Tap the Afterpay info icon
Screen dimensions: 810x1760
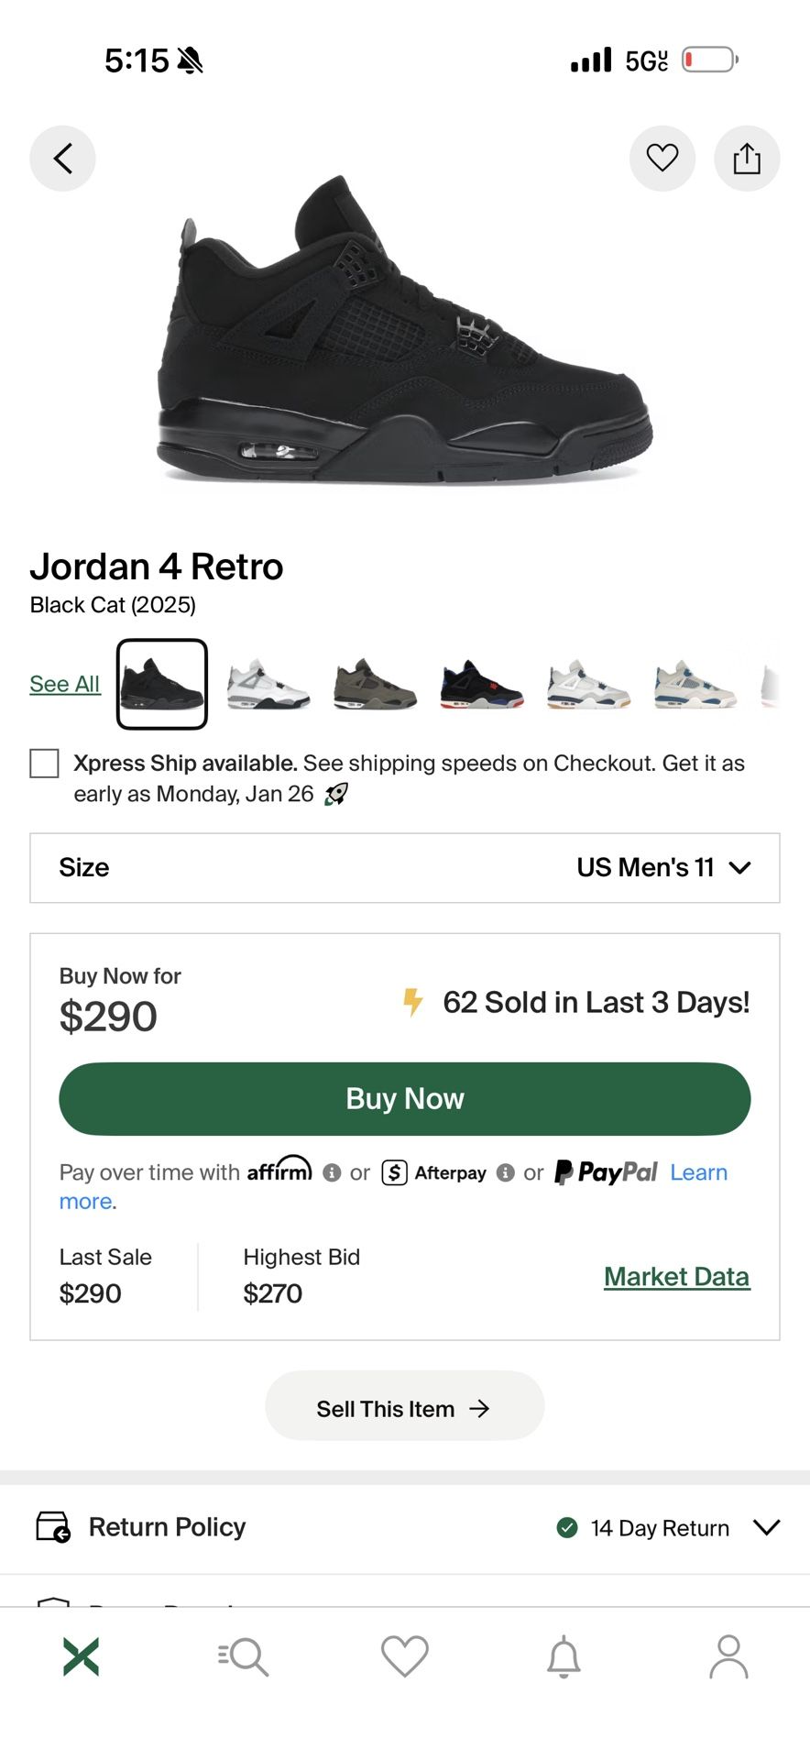505,1172
